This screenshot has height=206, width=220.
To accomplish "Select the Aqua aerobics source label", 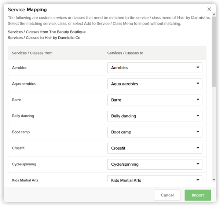I will [x=24, y=84].
